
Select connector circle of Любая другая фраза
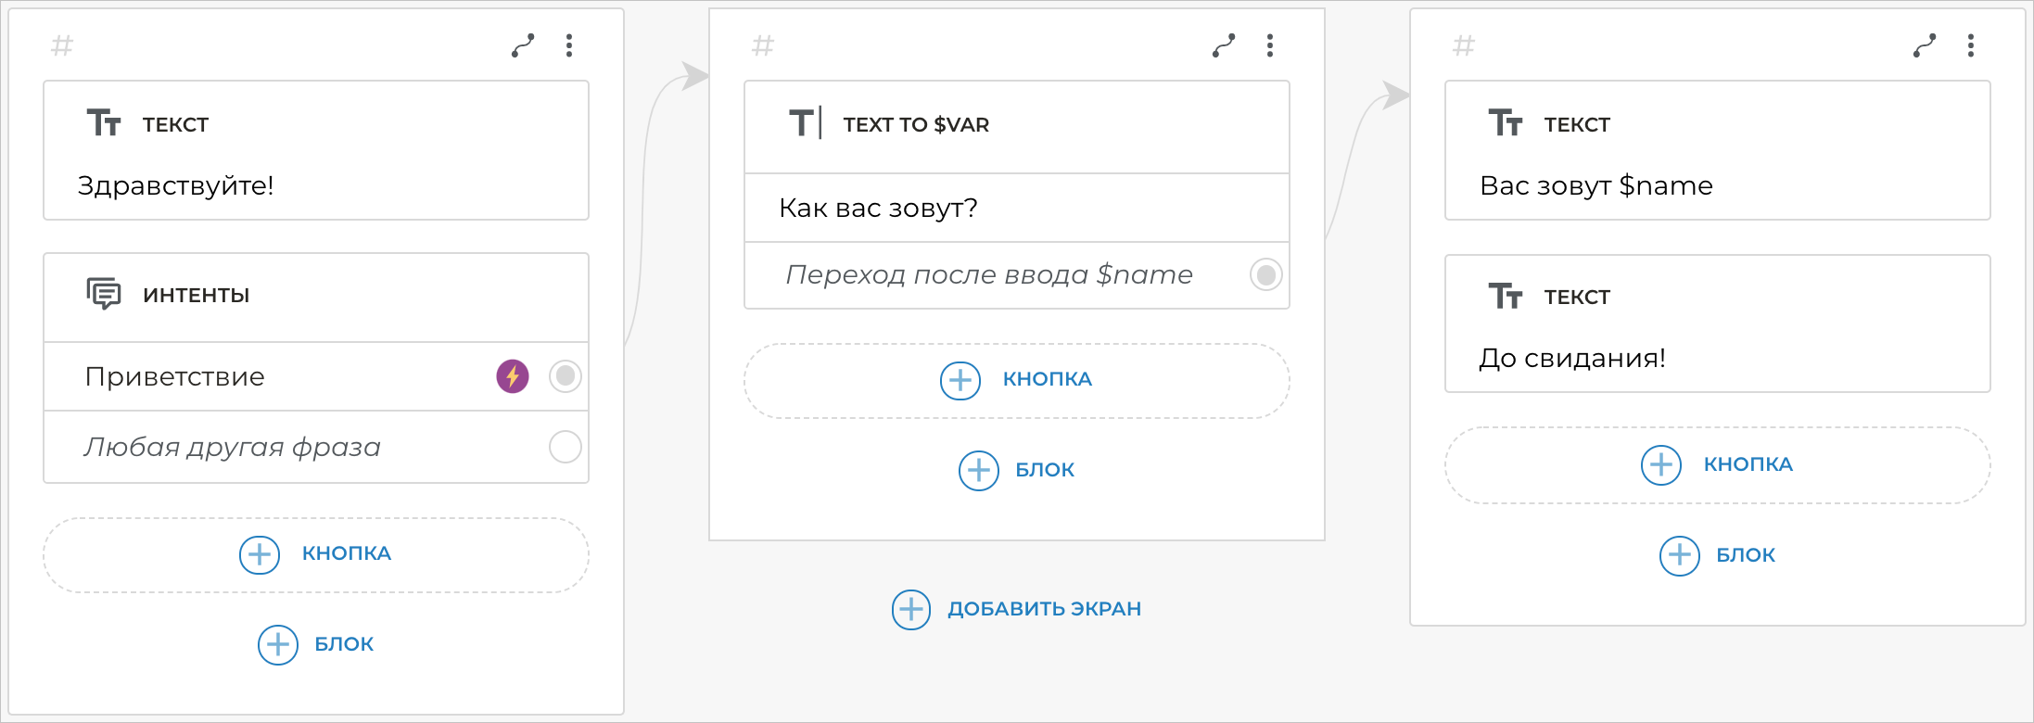(566, 447)
